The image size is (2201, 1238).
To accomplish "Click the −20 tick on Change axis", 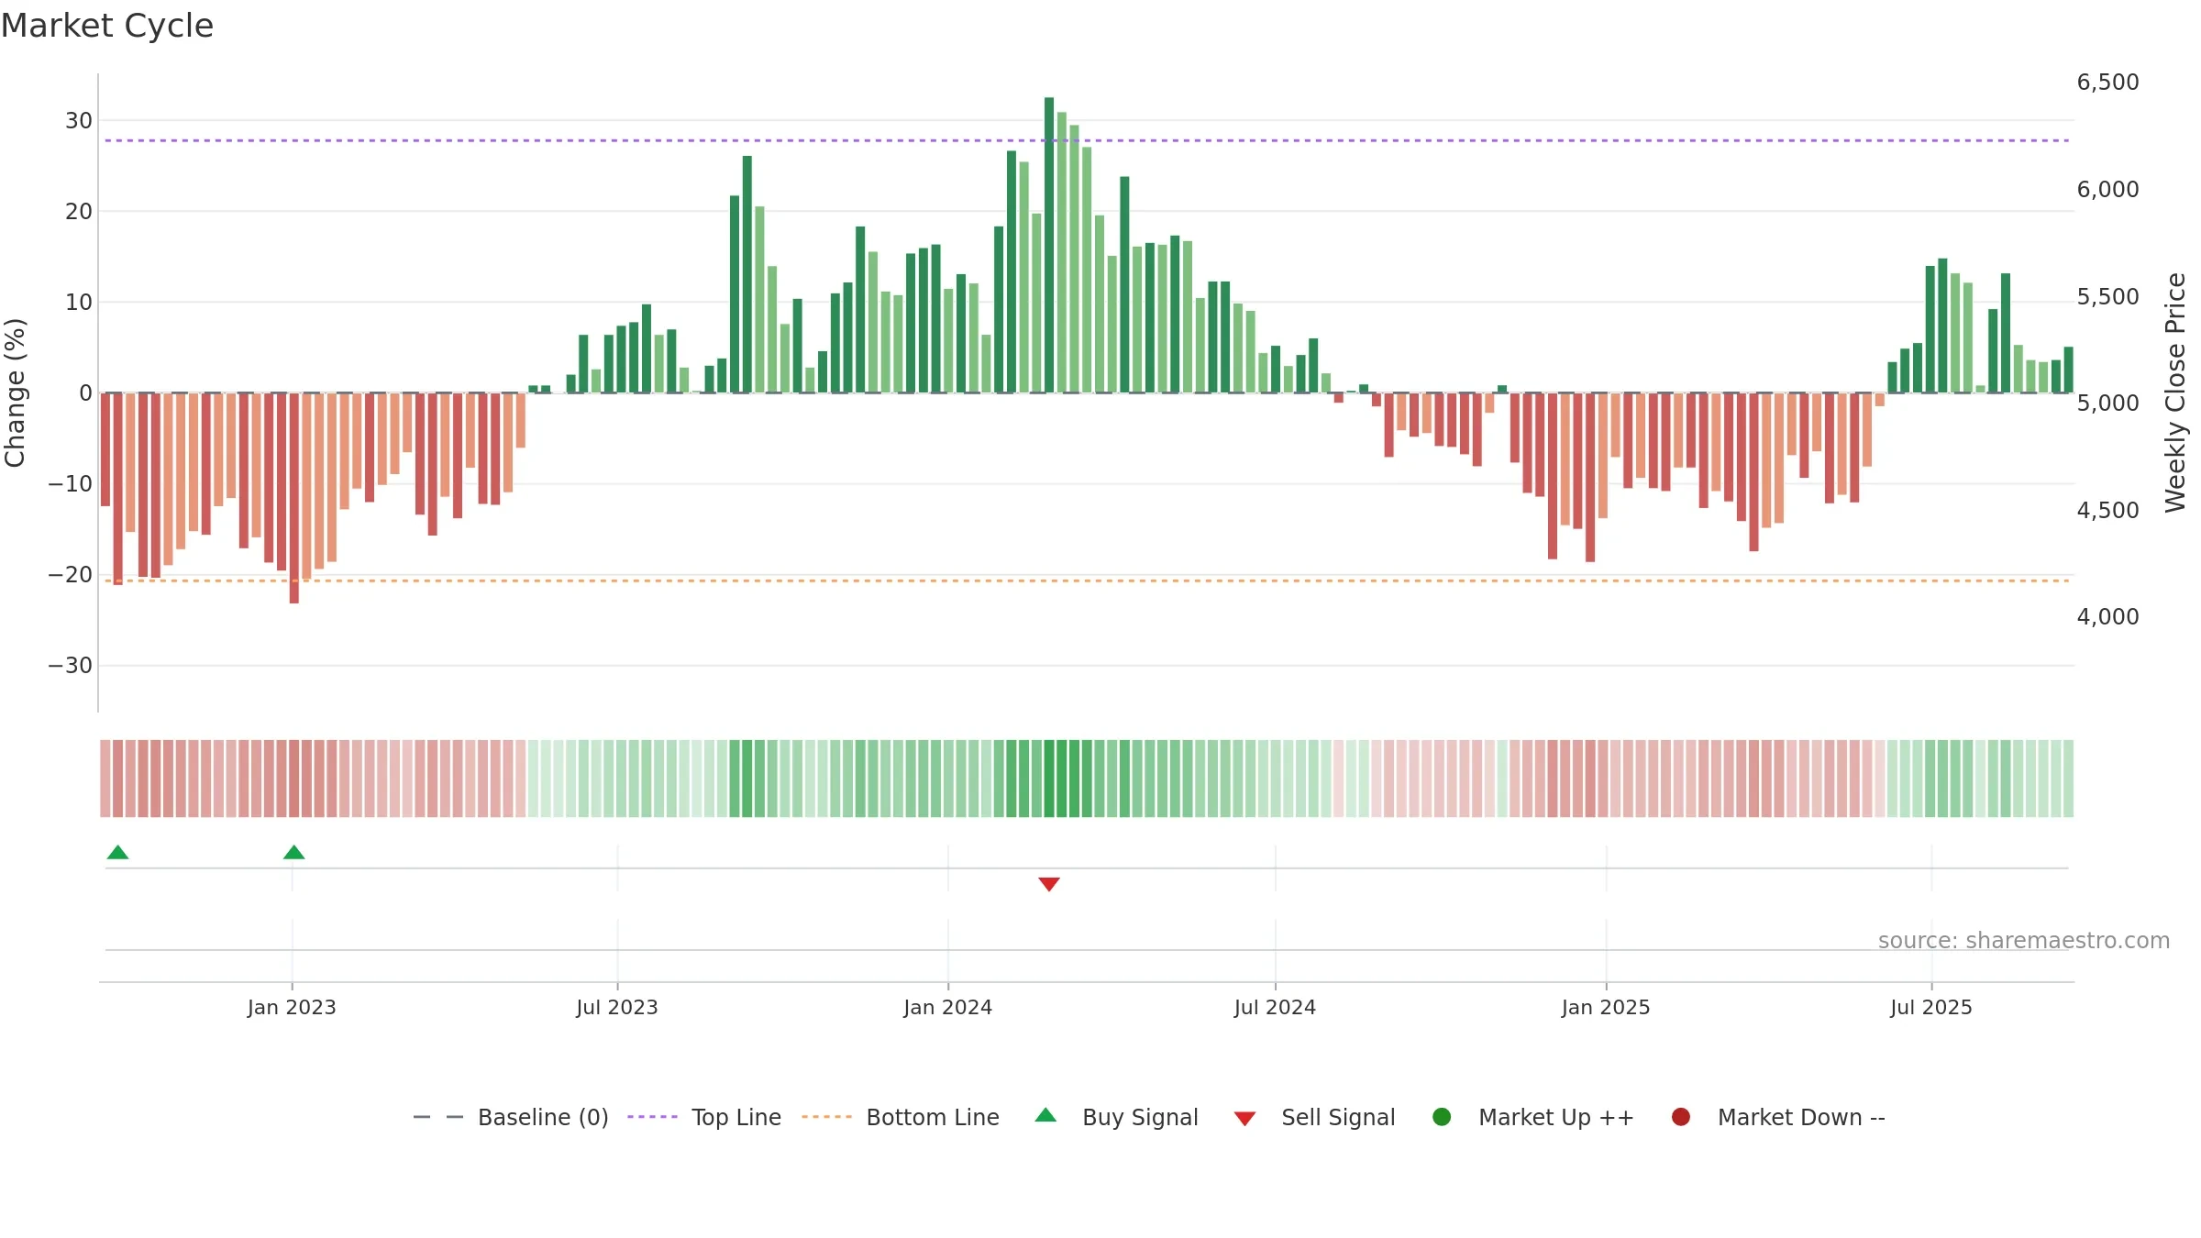I will pyautogui.click(x=71, y=575).
